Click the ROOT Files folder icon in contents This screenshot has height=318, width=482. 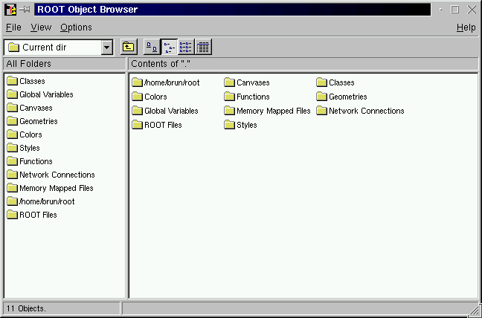(x=137, y=125)
